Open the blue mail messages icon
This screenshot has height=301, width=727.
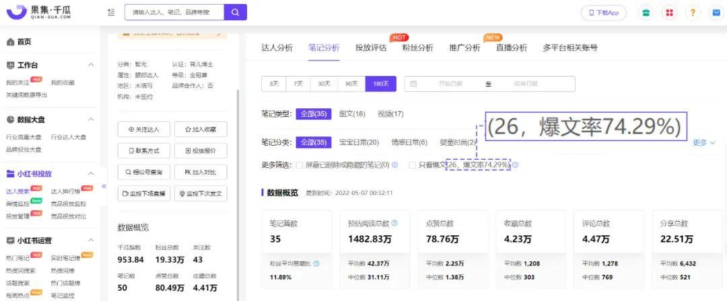click(x=715, y=13)
